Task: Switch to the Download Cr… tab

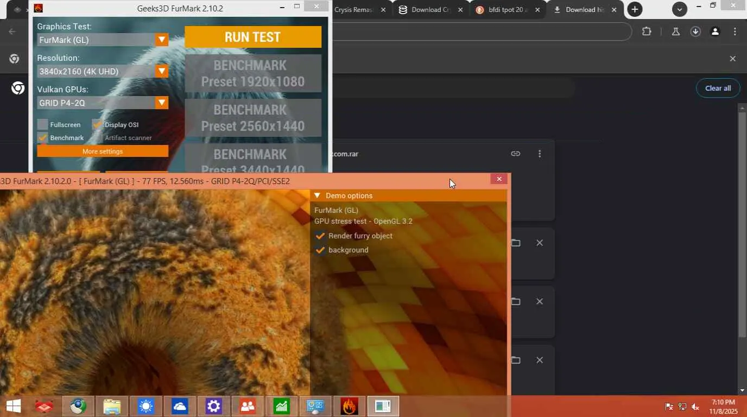Action: pos(432,10)
